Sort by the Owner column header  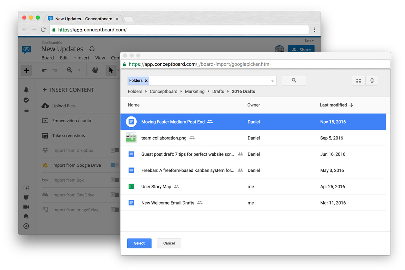click(253, 105)
